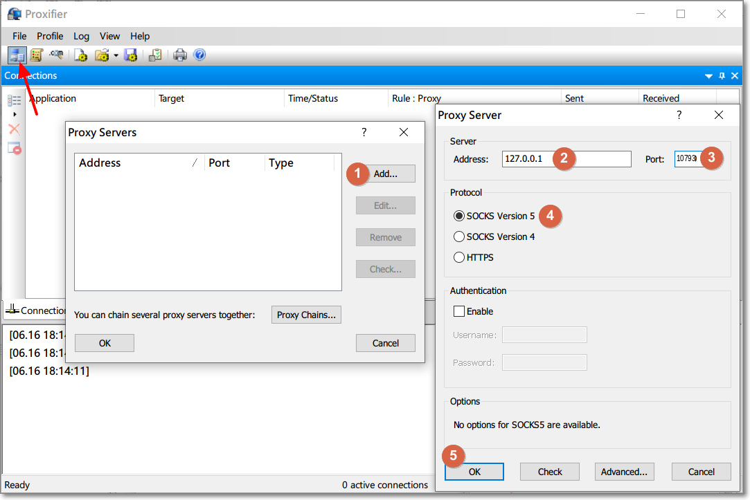The width and height of the screenshot is (750, 500).
Task: Save profile floppy disk icon
Action: [131, 55]
